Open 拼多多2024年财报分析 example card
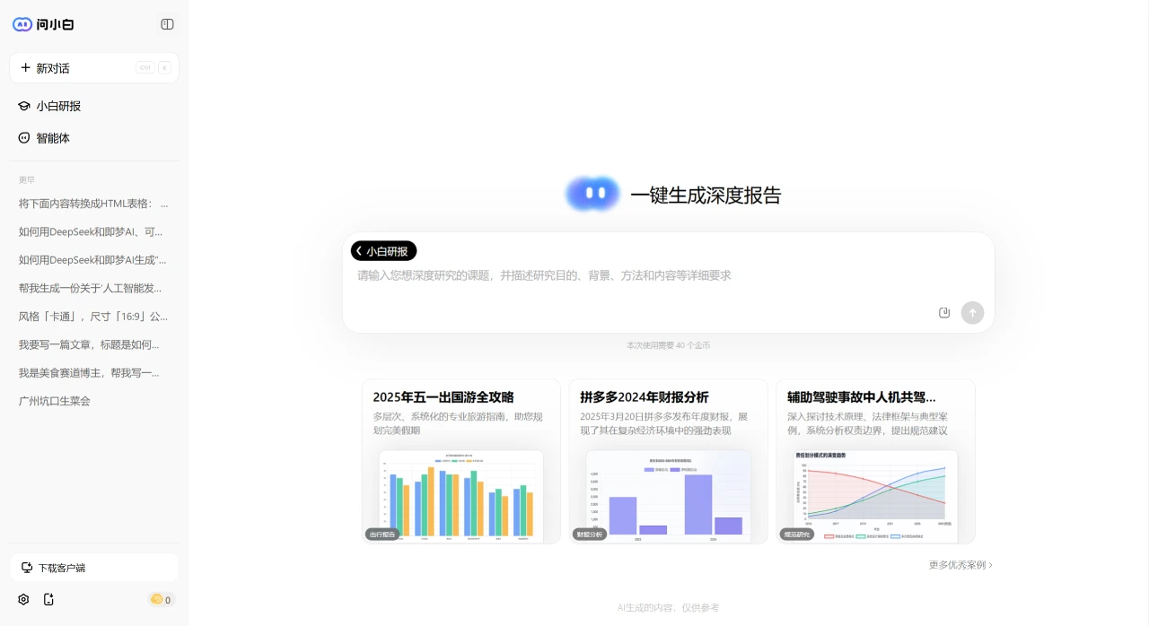The width and height of the screenshot is (1149, 626). (668, 461)
